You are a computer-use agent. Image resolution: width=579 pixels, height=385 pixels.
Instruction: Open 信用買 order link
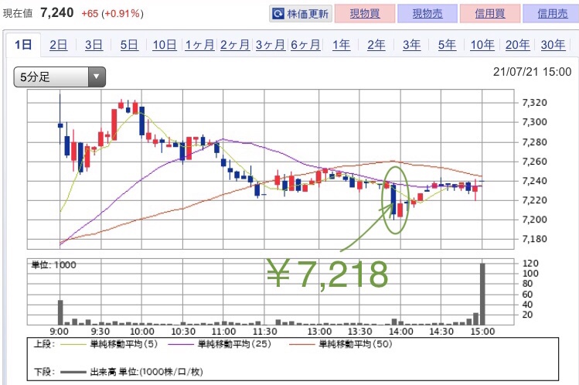(x=490, y=14)
